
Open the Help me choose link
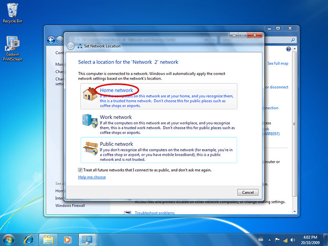(92, 177)
